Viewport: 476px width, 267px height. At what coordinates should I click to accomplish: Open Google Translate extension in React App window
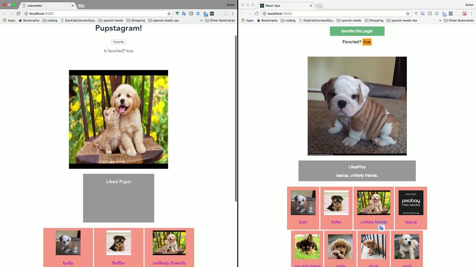tap(422, 14)
